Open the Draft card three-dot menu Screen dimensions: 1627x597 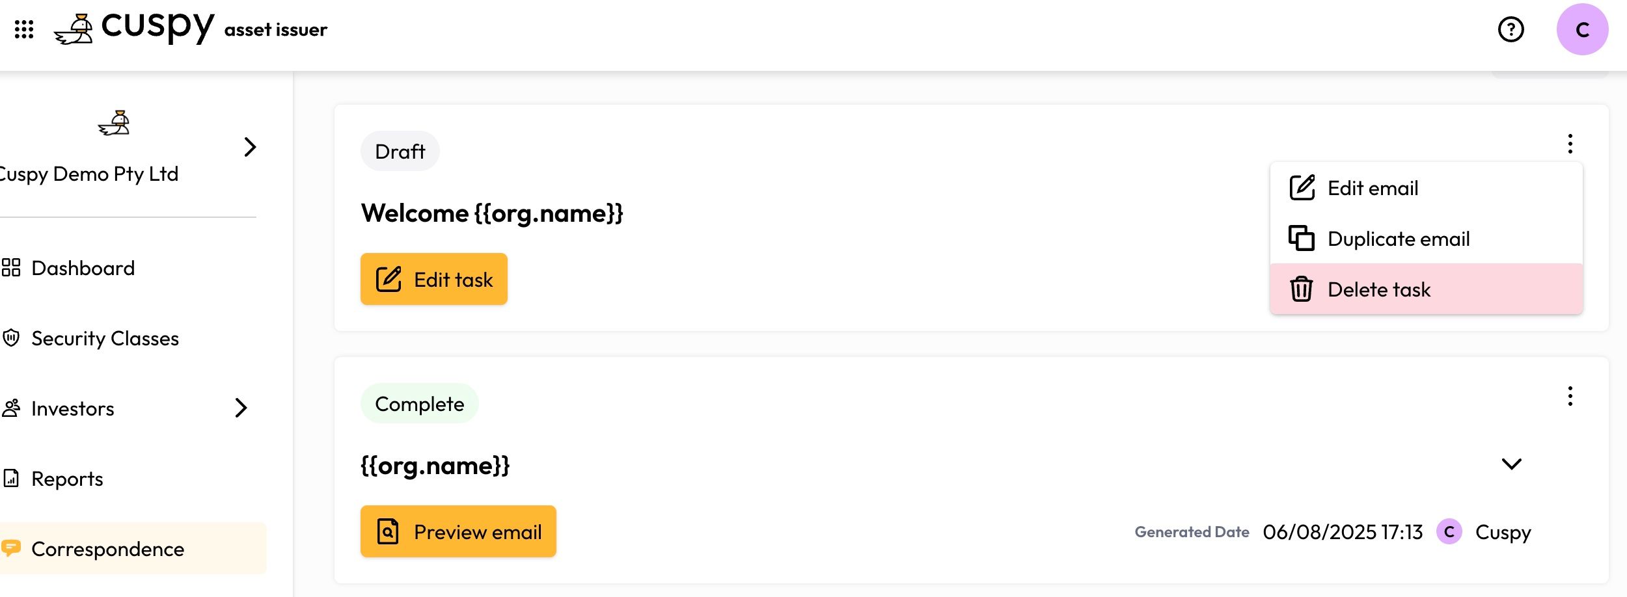pyautogui.click(x=1570, y=144)
